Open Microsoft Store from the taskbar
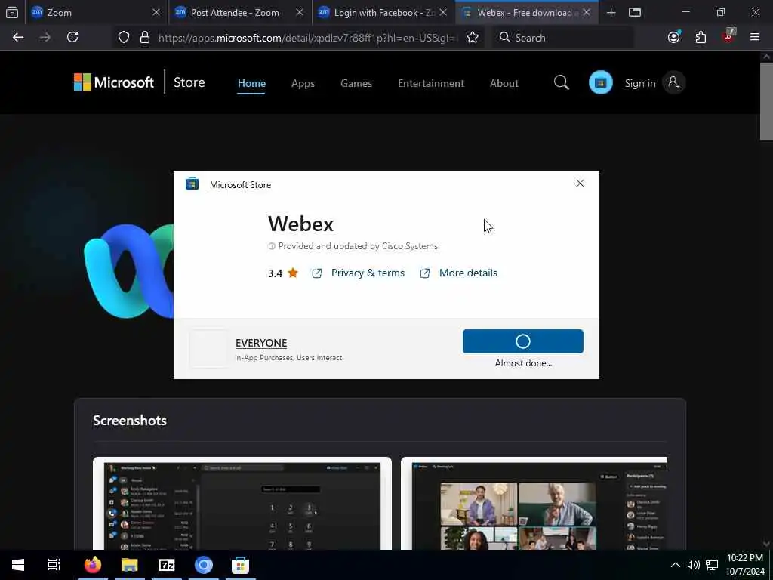This screenshot has height=580, width=773. point(240,565)
